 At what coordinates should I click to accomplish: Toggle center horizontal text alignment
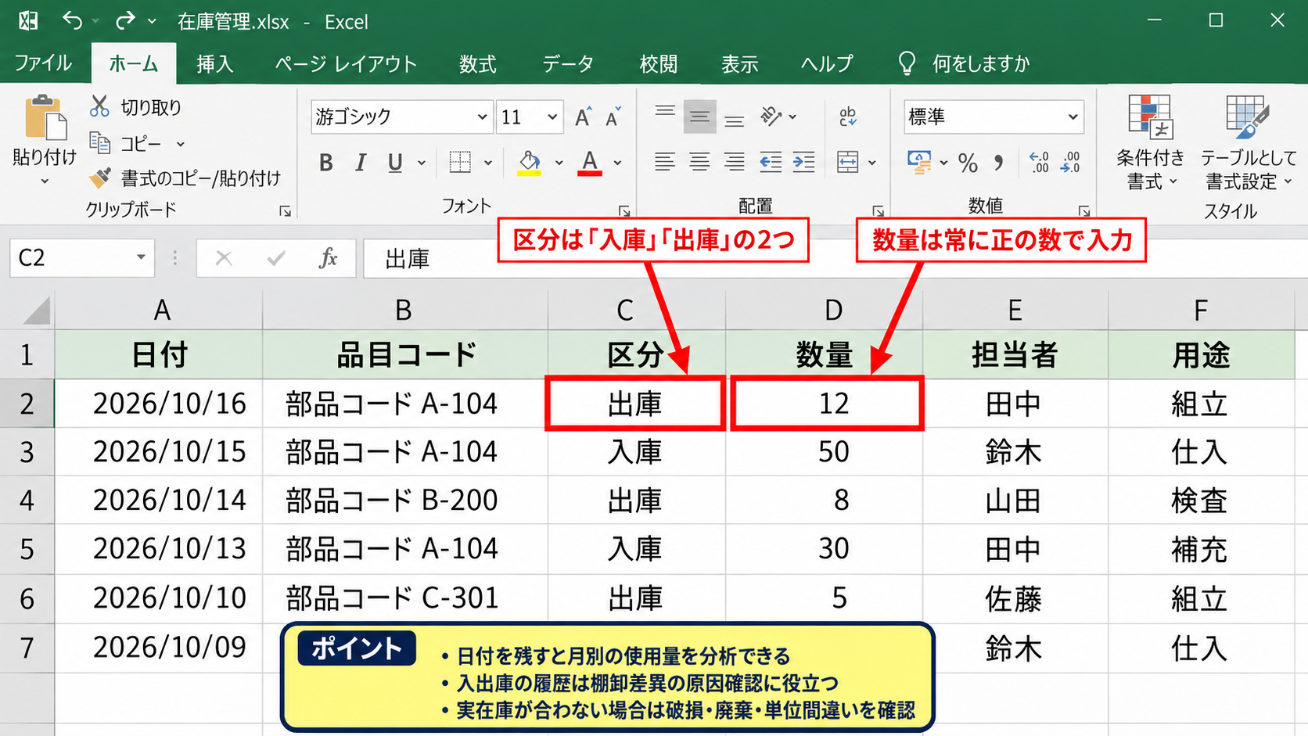click(x=699, y=162)
